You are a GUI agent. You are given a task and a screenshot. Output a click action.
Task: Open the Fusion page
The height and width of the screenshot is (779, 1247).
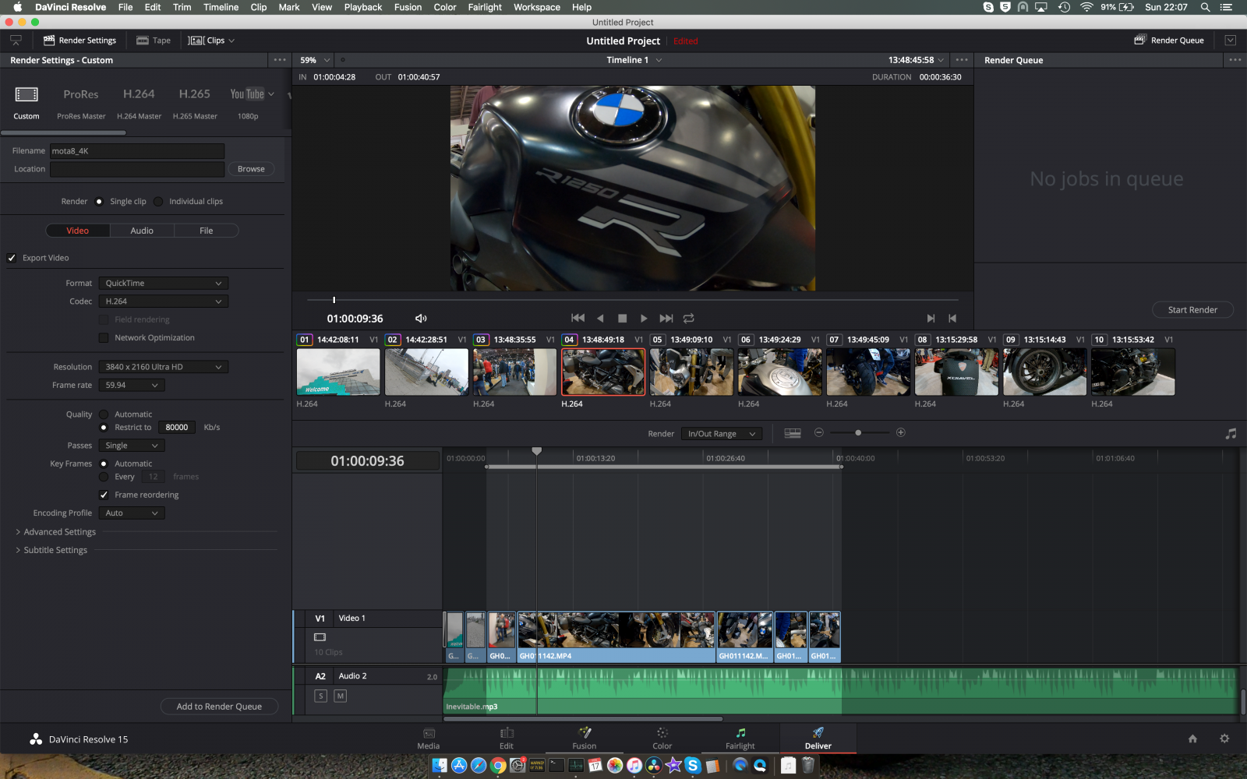coord(585,738)
